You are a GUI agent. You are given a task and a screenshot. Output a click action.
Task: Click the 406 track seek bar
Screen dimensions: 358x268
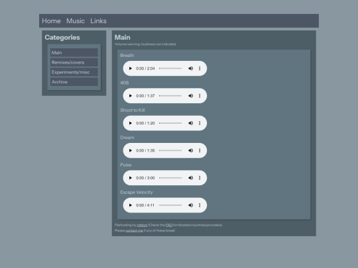click(x=170, y=96)
